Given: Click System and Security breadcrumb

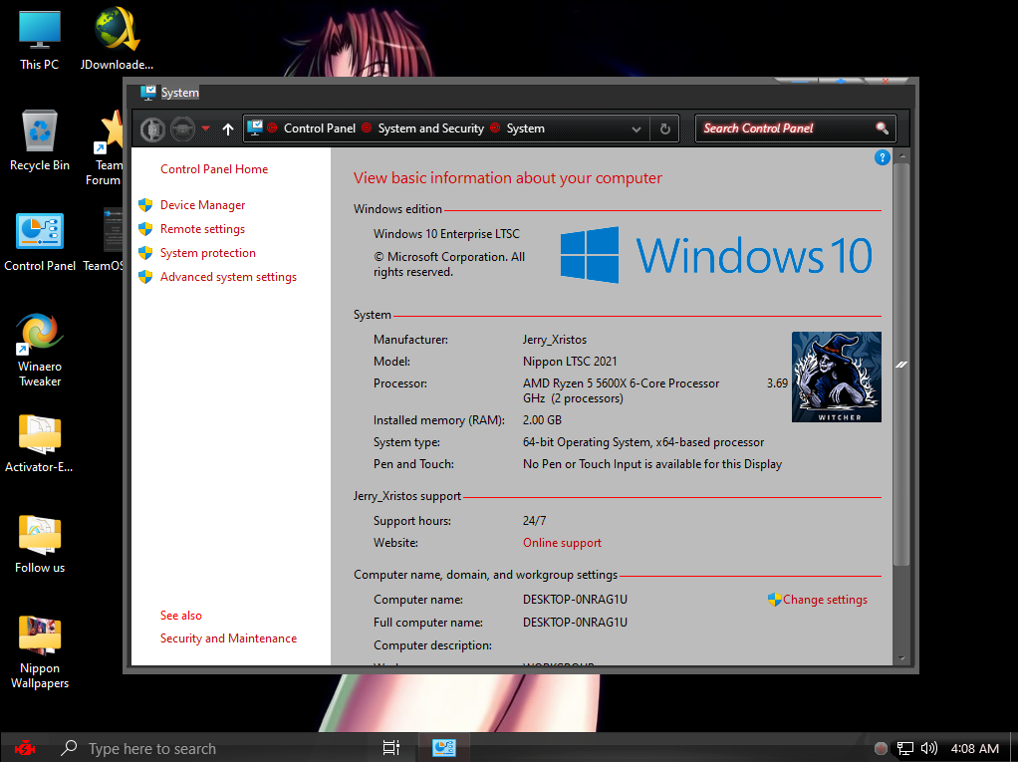Looking at the screenshot, I should (430, 128).
